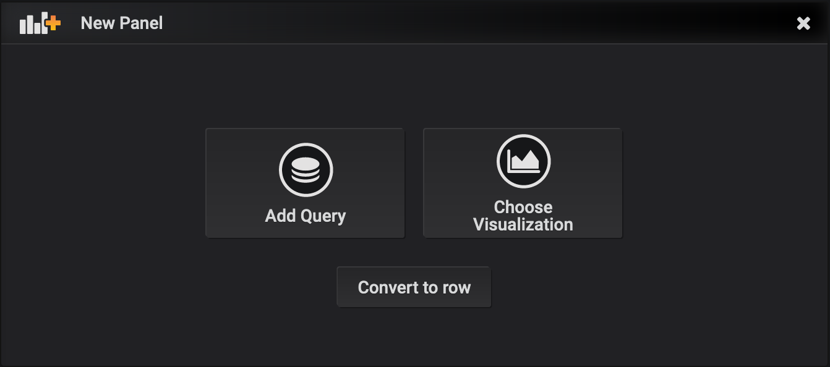The width and height of the screenshot is (830, 367).
Task: Click the area chart icon for visualization
Action: click(523, 161)
